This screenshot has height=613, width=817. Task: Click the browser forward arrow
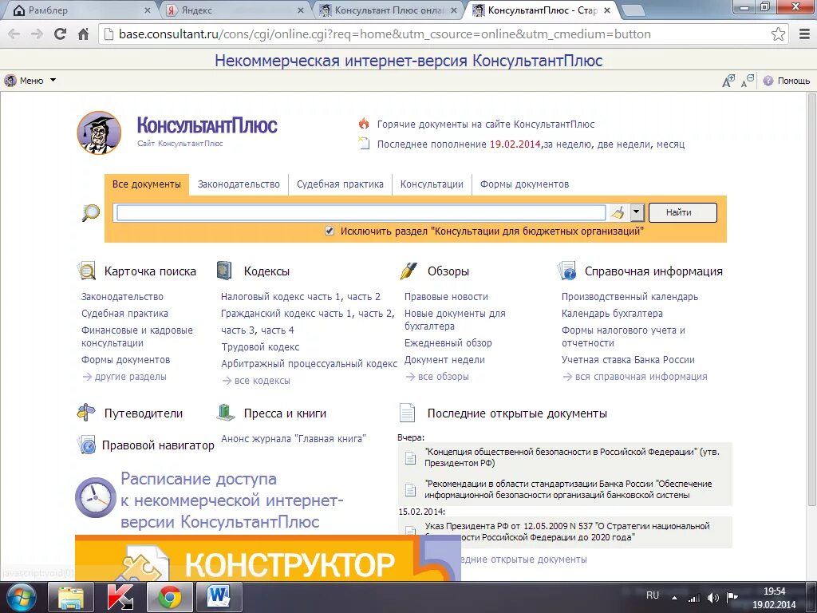tap(37, 34)
